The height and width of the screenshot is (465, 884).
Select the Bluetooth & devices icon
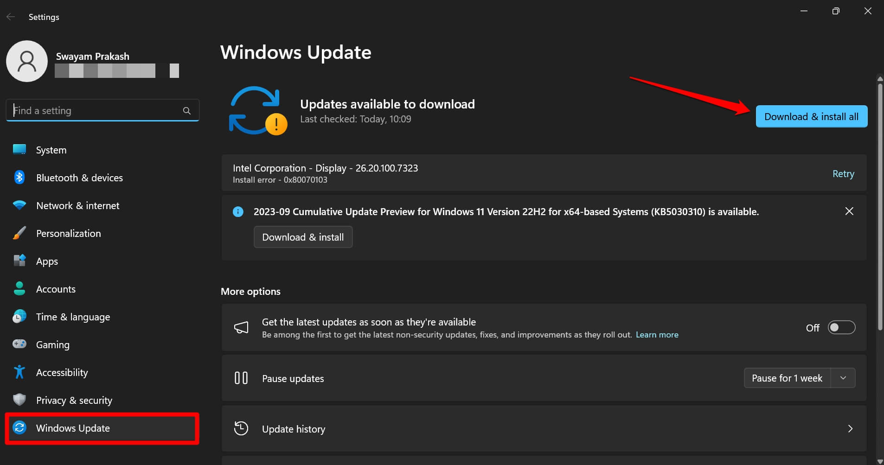click(x=19, y=177)
